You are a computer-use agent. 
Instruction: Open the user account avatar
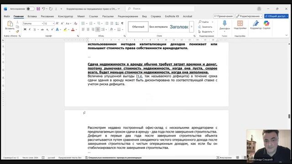click(259, 9)
